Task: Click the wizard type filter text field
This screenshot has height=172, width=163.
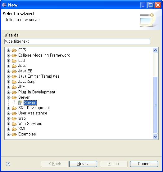Action: click(x=77, y=41)
